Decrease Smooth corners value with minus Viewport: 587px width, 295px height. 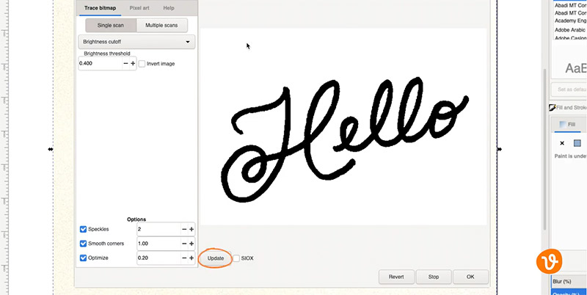click(184, 244)
